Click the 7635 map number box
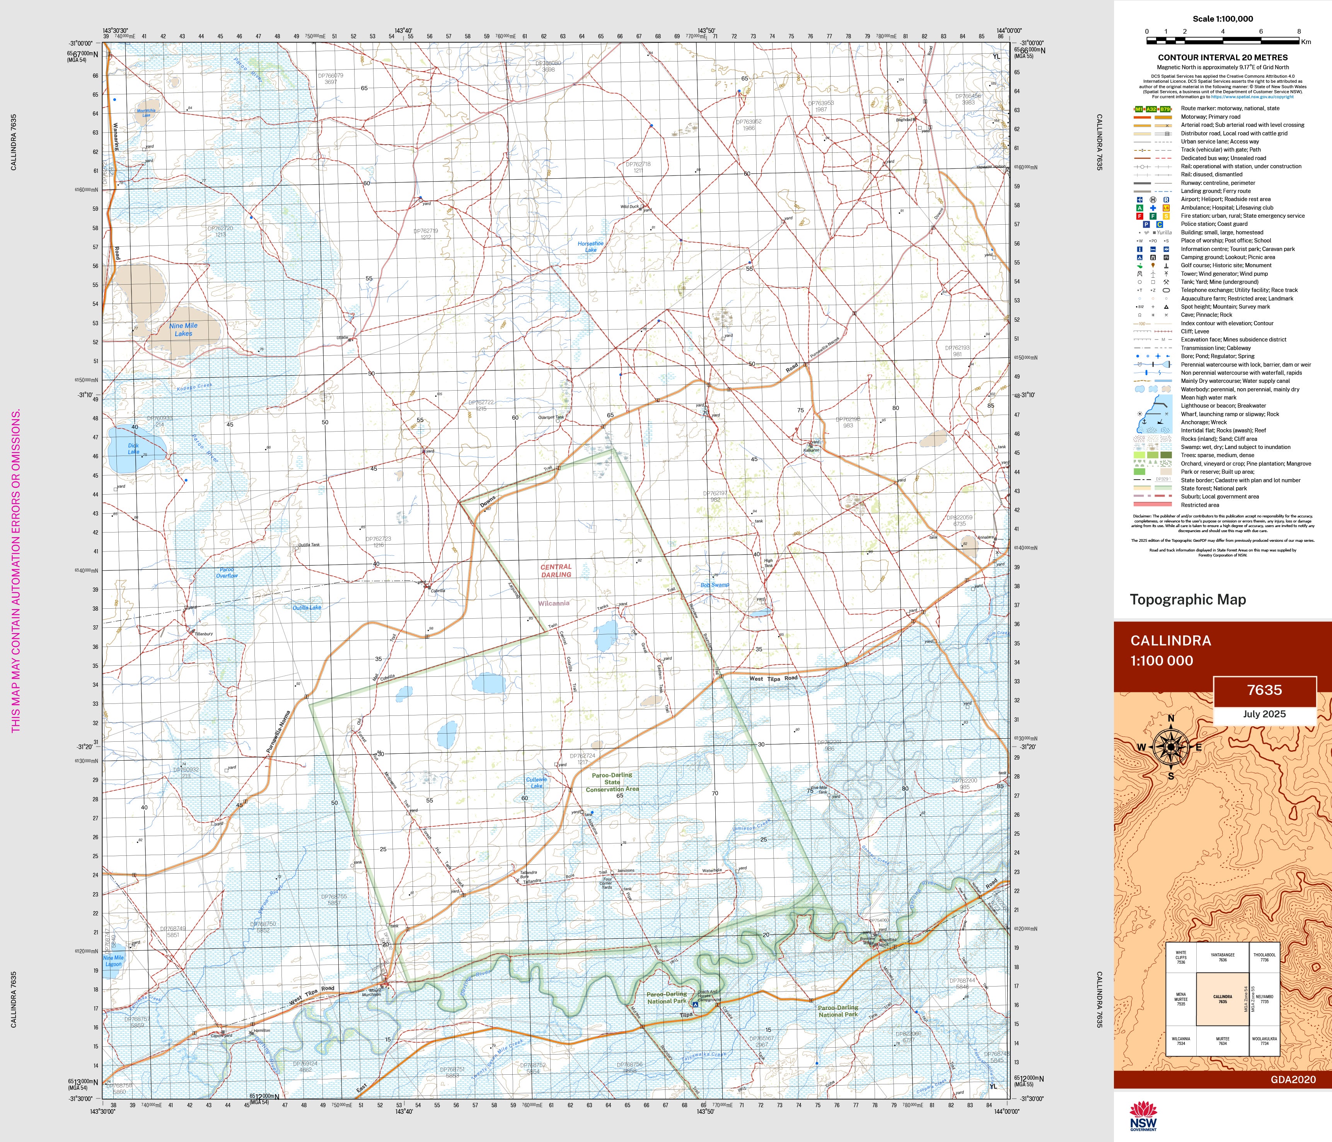The height and width of the screenshot is (1142, 1332). click(1264, 691)
